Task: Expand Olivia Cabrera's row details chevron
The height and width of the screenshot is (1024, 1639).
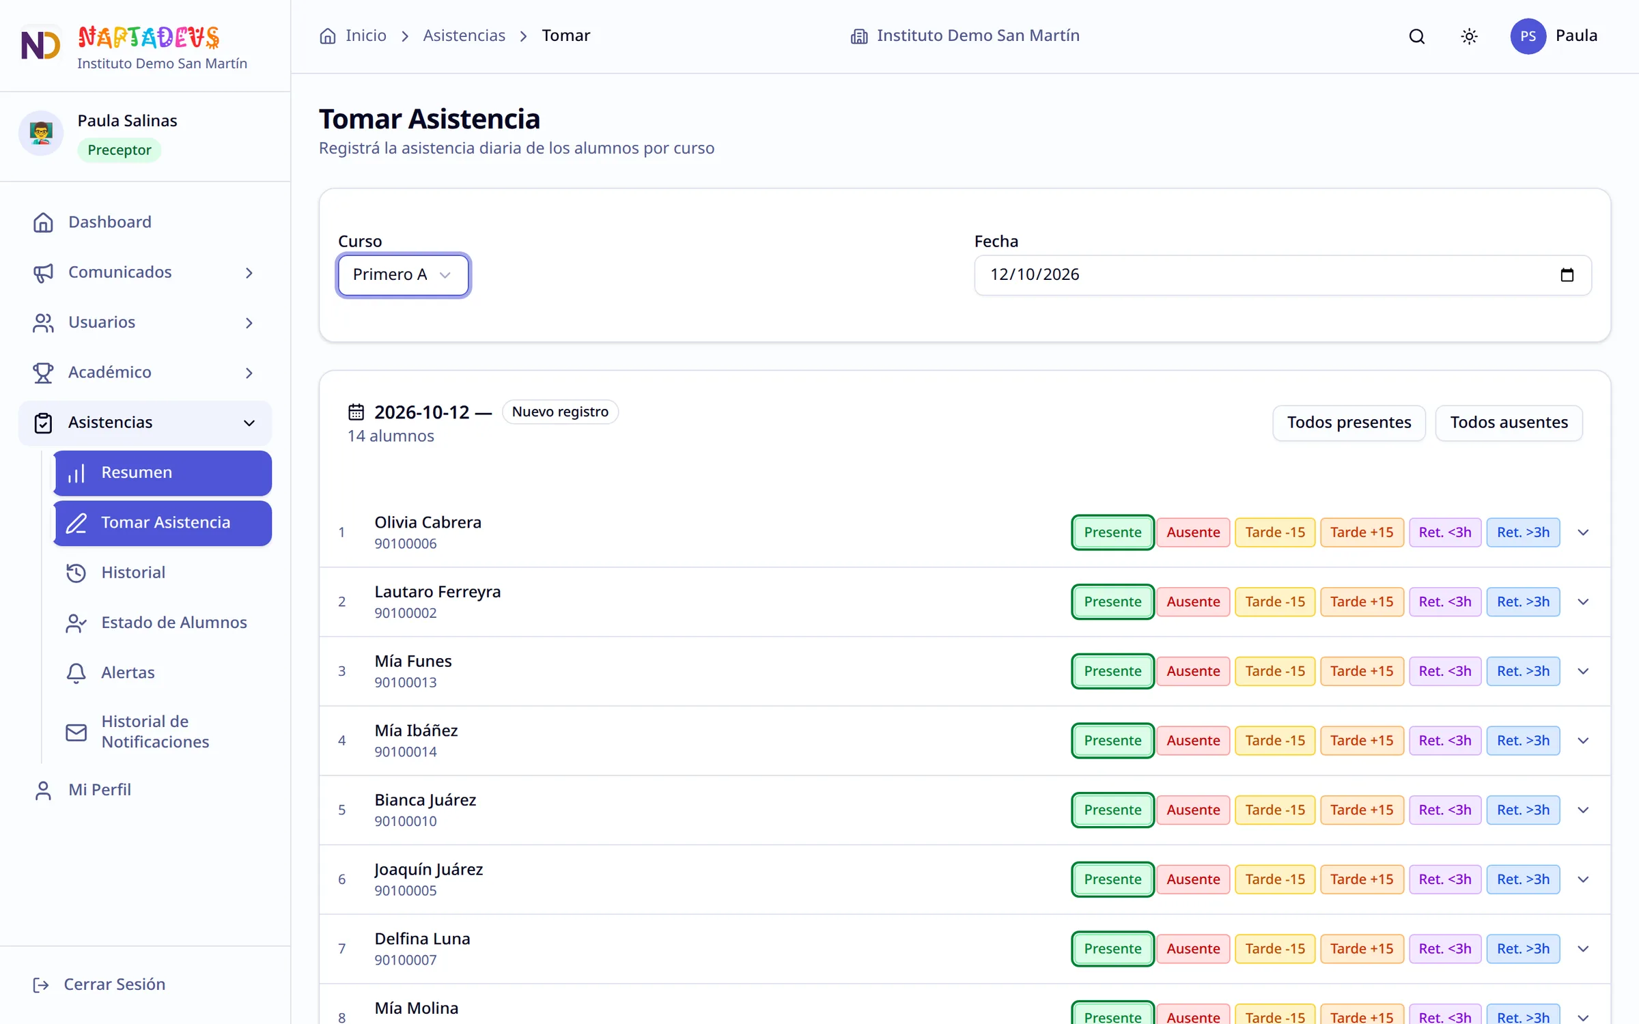Action: (x=1583, y=532)
